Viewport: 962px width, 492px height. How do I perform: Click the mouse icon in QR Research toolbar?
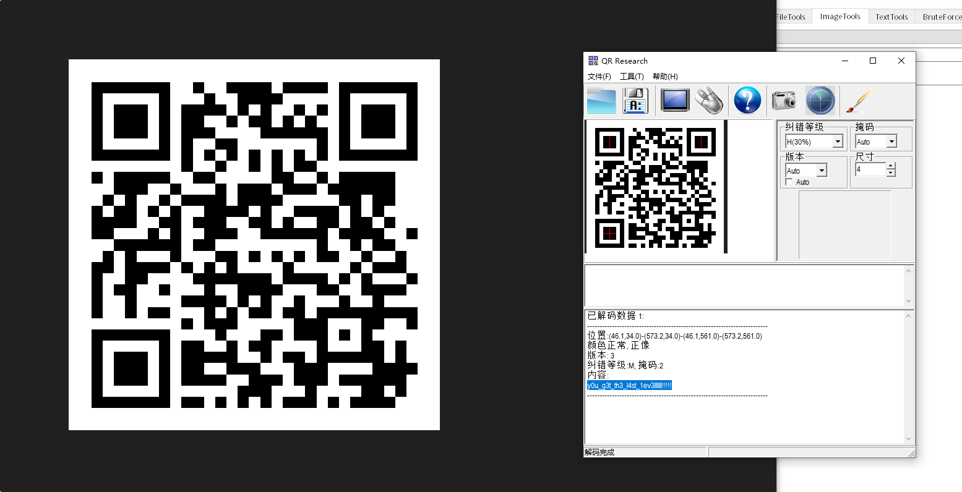pos(709,100)
